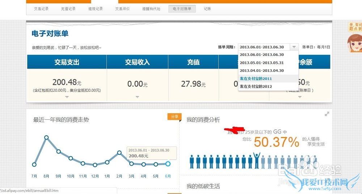The image size is (362, 194).
Task: Open the 账单周期 dropdown arrow
Action: 294,47
